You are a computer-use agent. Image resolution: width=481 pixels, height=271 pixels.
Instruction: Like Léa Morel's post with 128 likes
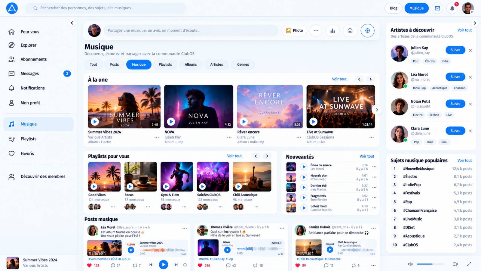tap(89, 265)
